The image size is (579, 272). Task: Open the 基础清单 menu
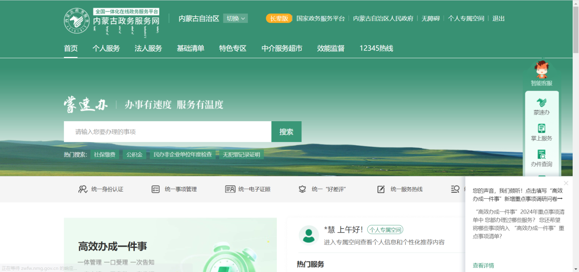(190, 48)
